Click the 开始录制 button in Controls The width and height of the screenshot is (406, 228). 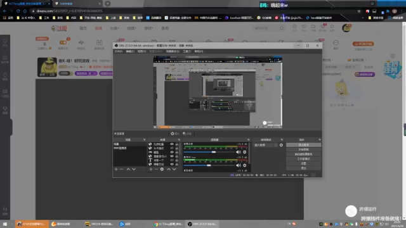point(303,149)
